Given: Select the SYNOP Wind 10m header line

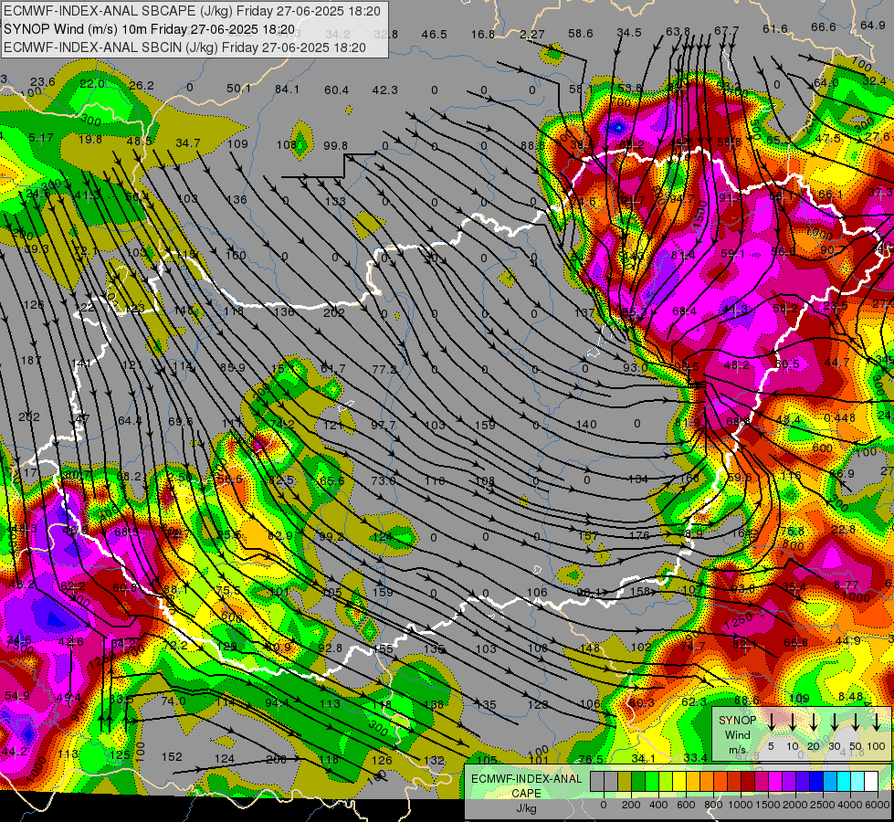Looking at the screenshot, I should click(150, 29).
